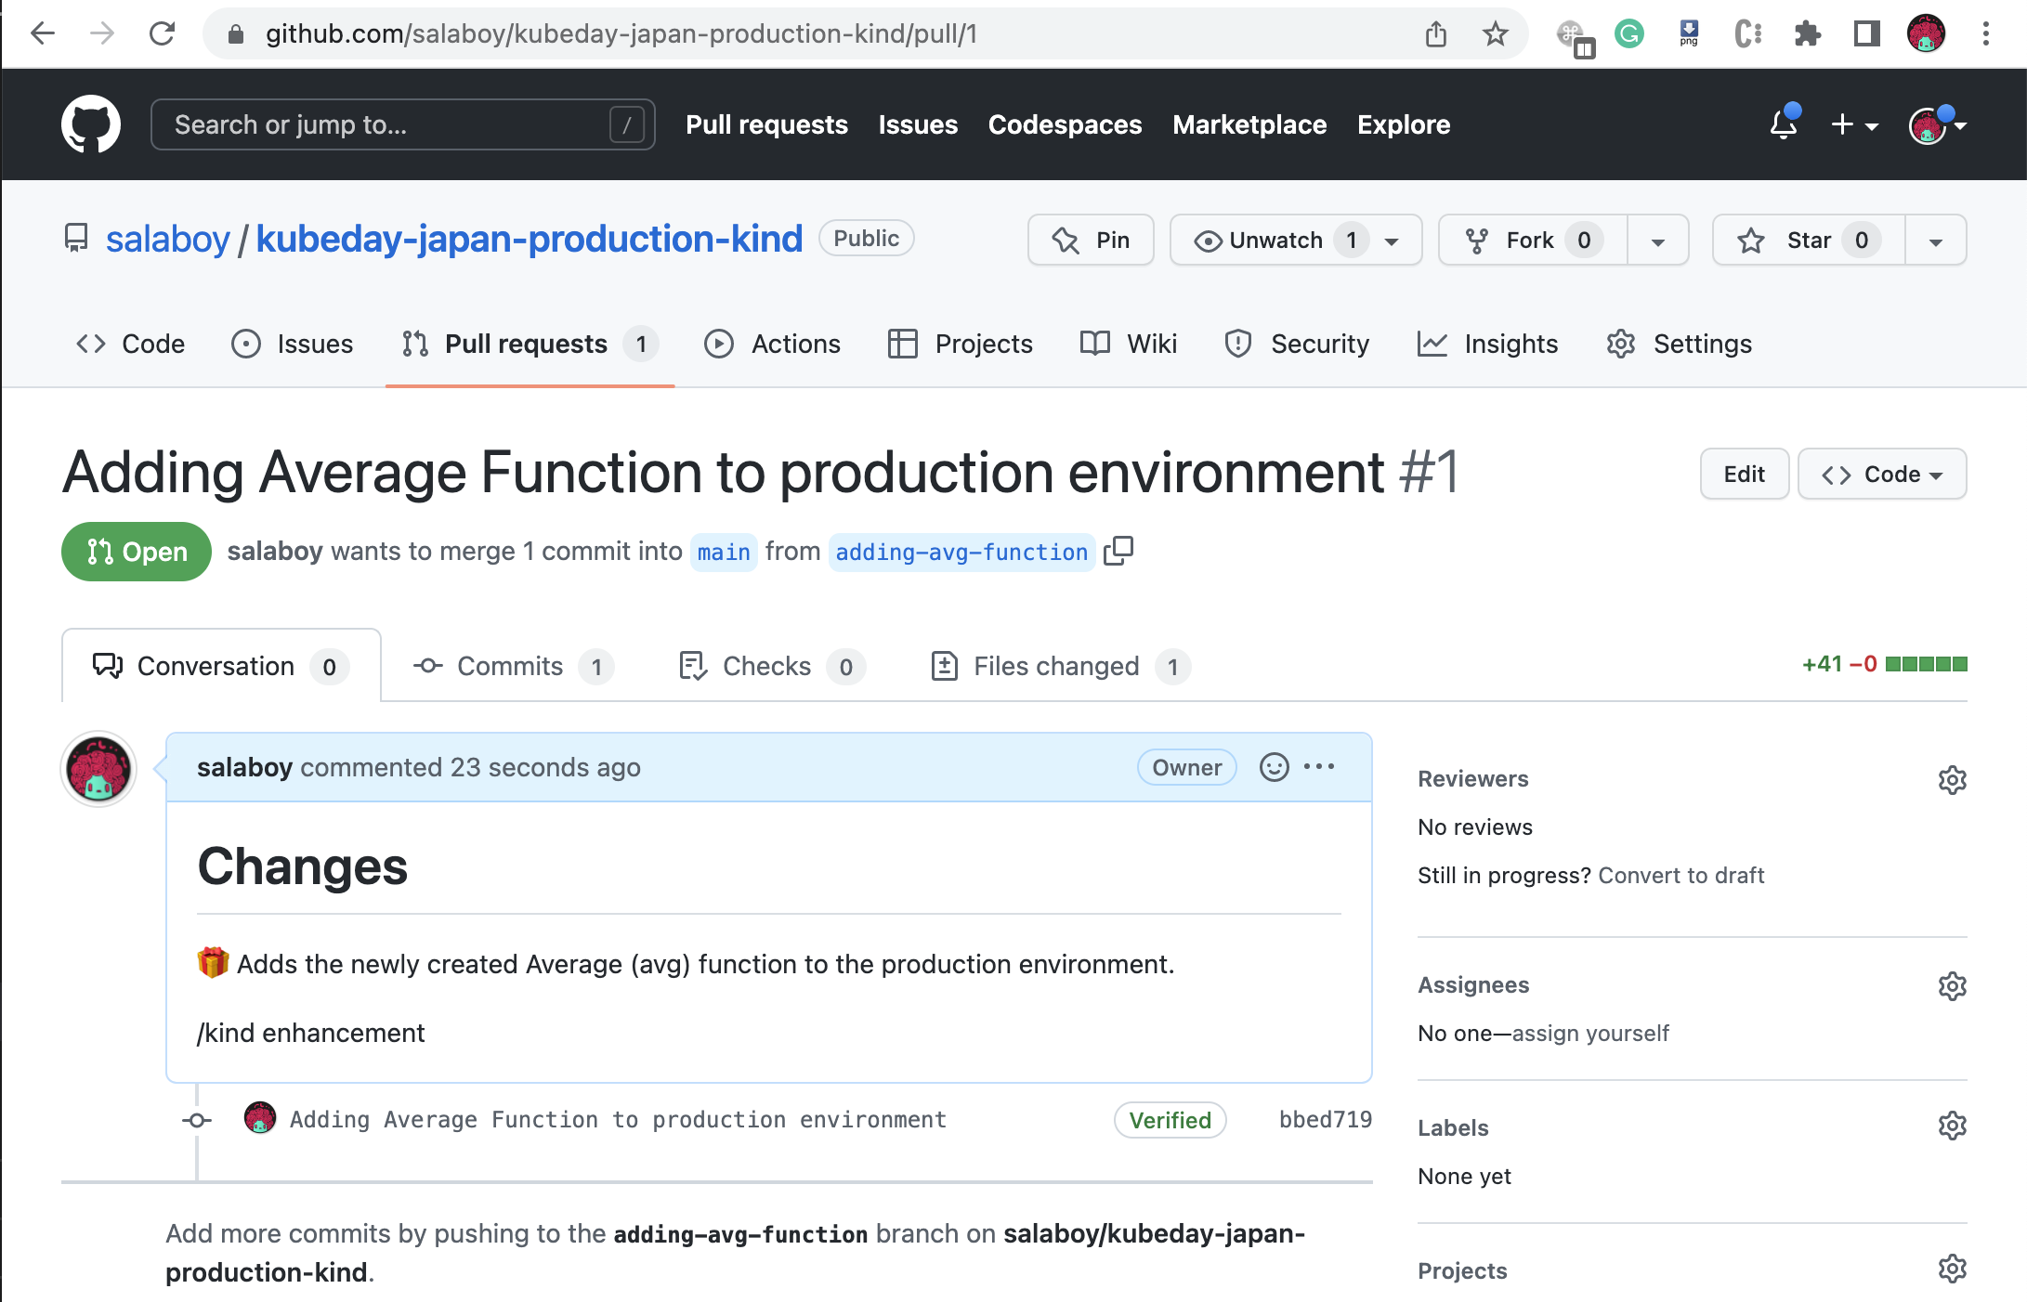Screen dimensions: 2027x1302
Task: Click the Assignees gear icon
Action: pyautogui.click(x=1952, y=986)
